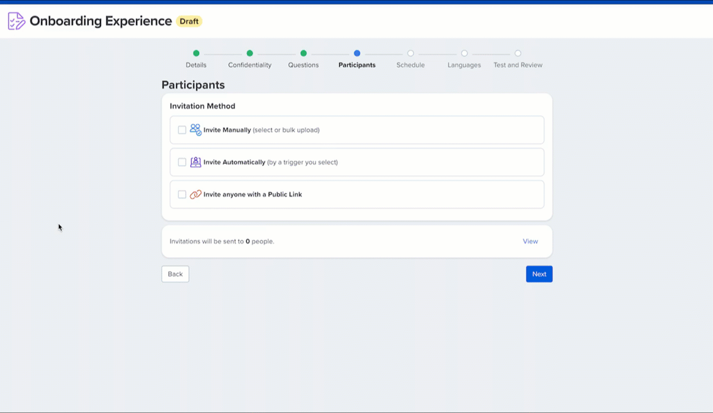Switch to the Languages step
This screenshot has width=713, height=413.
(464, 53)
